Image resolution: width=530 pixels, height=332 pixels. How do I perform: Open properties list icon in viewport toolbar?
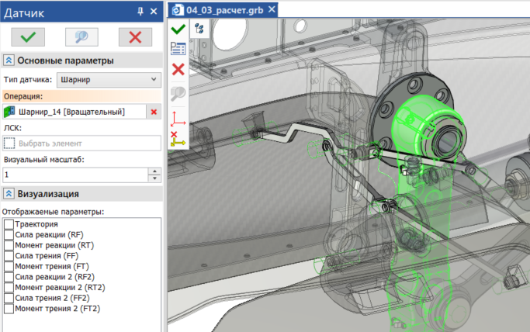tap(178, 48)
